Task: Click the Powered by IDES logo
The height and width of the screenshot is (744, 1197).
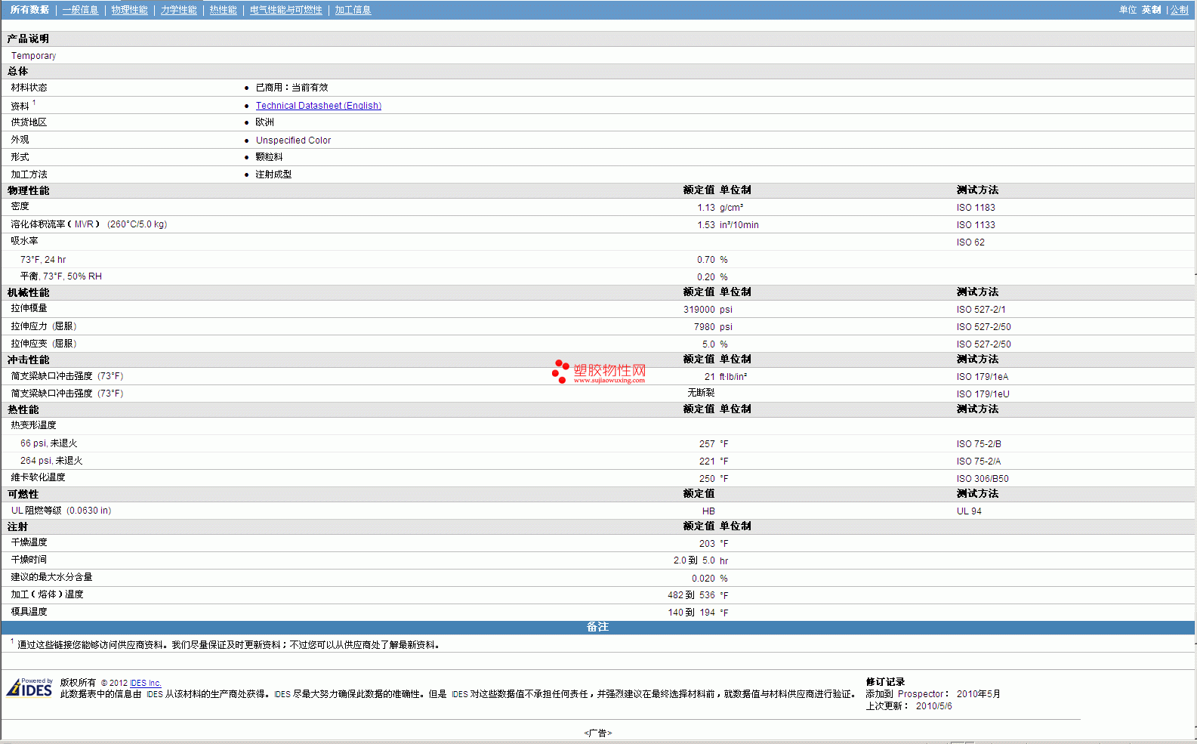Action: click(x=29, y=687)
